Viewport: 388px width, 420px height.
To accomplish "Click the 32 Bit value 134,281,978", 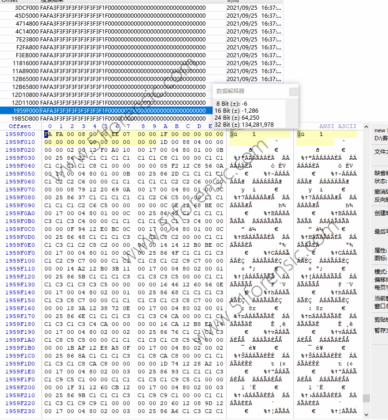I will pos(244,124).
